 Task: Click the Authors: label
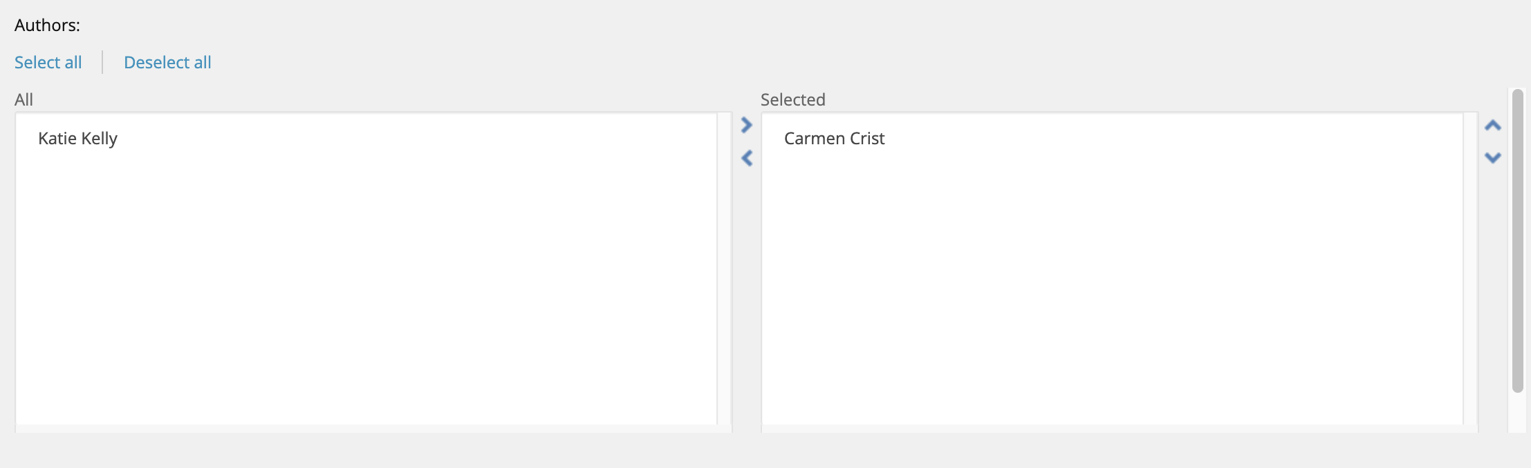pos(47,26)
